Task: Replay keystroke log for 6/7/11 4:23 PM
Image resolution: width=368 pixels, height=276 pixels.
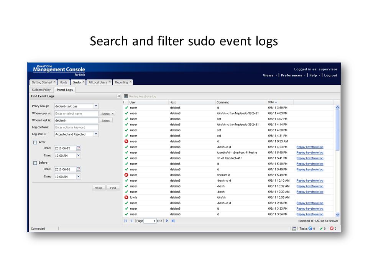Action: [x=310, y=147]
